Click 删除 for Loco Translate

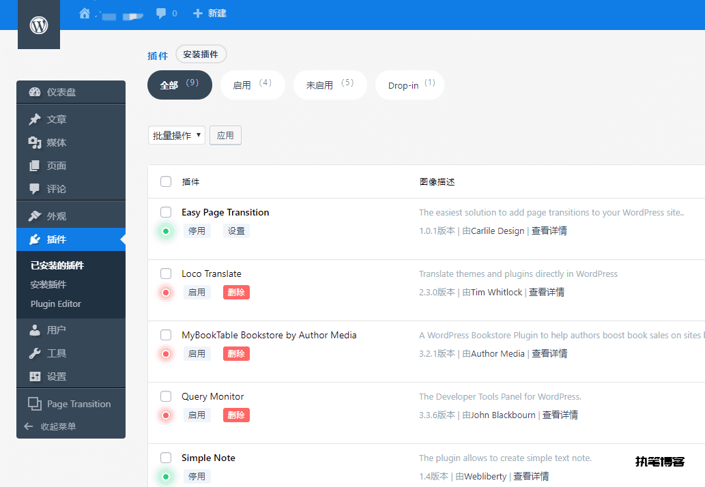(236, 293)
